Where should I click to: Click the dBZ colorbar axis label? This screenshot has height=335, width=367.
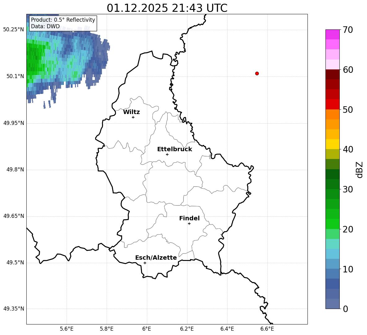(x=360, y=170)
